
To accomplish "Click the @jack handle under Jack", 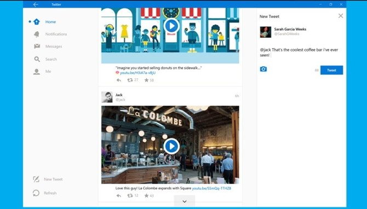I will pyautogui.click(x=121, y=100).
